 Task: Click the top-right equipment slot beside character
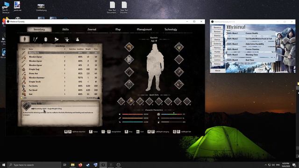[179, 47]
